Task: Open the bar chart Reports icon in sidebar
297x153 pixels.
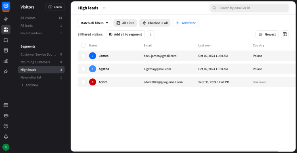Action: coord(6,61)
